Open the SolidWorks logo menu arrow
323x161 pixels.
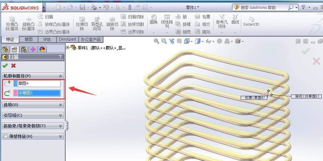coord(44,8)
